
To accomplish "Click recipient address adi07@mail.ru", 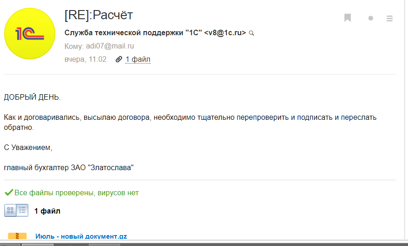I will click(110, 46).
